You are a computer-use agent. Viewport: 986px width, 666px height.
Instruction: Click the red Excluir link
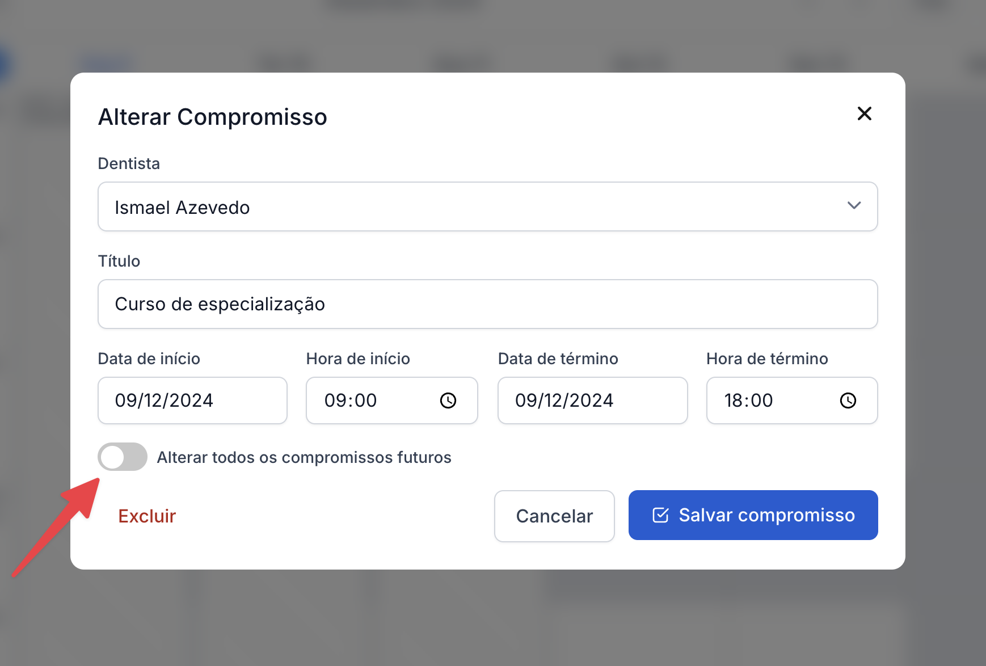147,516
